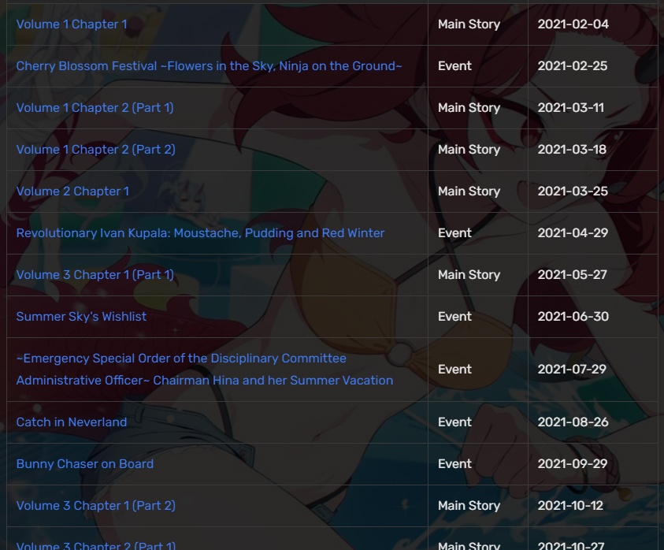
Task: Open the Volume 1 Chapter 1 link
Action: [72, 24]
